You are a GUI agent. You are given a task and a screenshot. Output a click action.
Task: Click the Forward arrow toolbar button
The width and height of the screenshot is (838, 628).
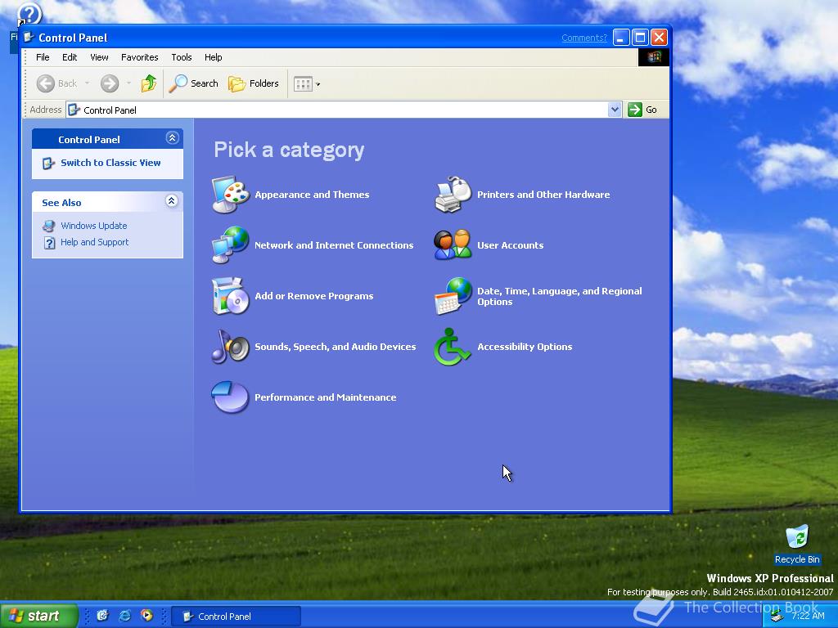[x=110, y=83]
